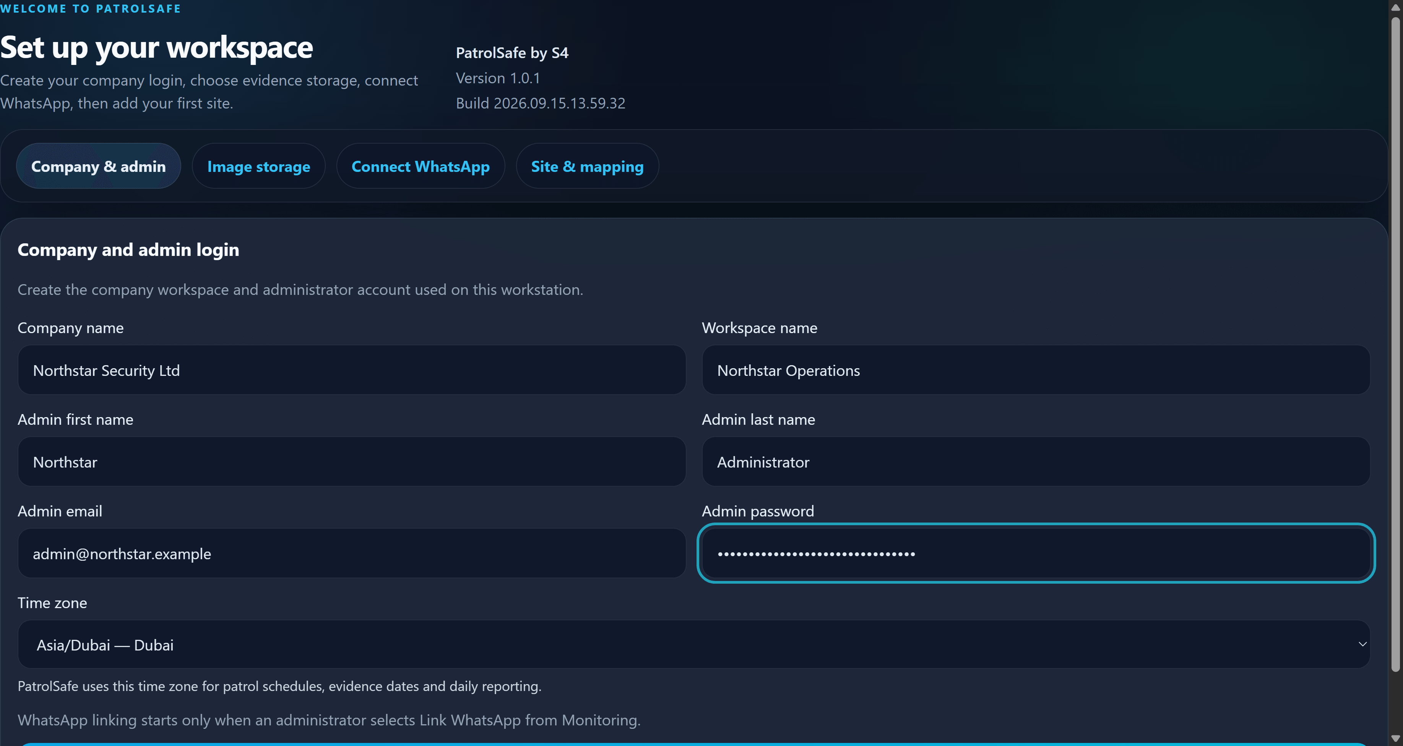
Task: Click the Admin password field
Action: pos(1036,553)
